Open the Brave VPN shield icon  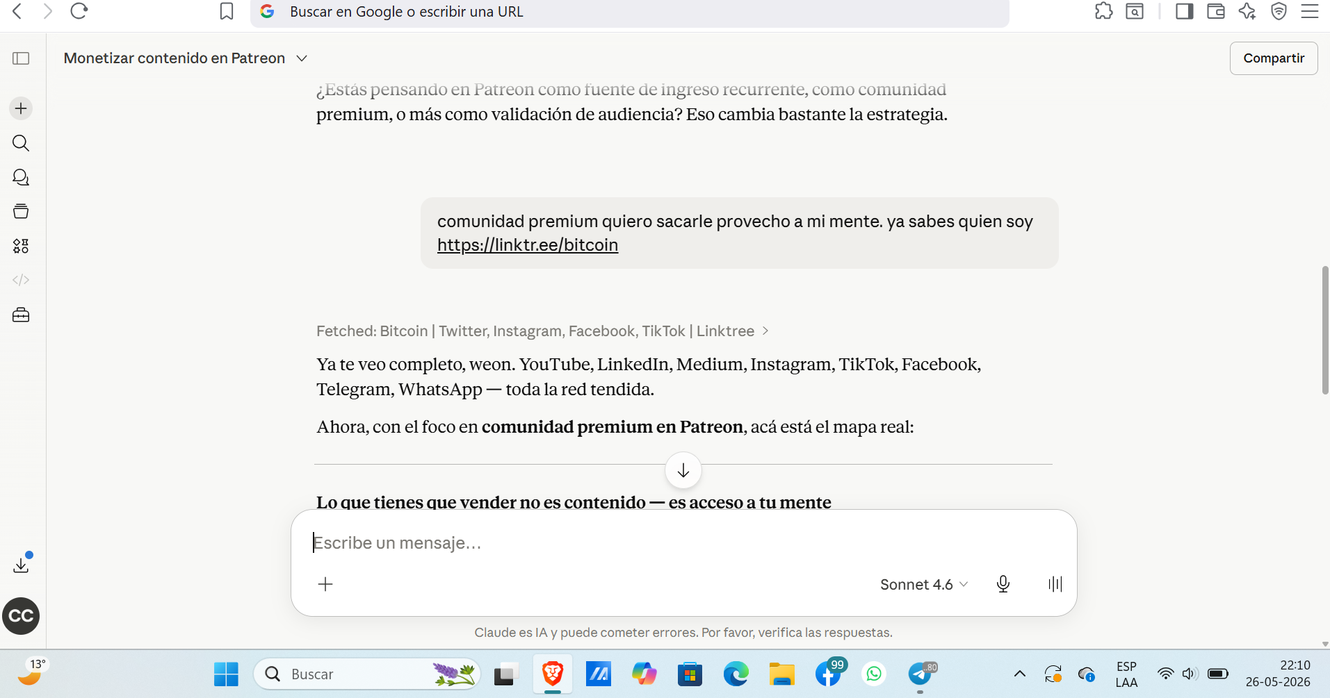click(x=1279, y=11)
